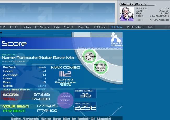Click the logout link
Screen dimensions: 170x120
(x=139, y=20)
